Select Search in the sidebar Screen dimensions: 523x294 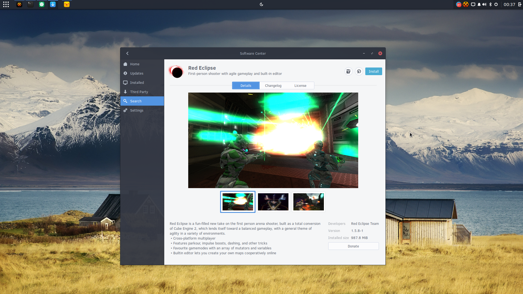(x=142, y=101)
